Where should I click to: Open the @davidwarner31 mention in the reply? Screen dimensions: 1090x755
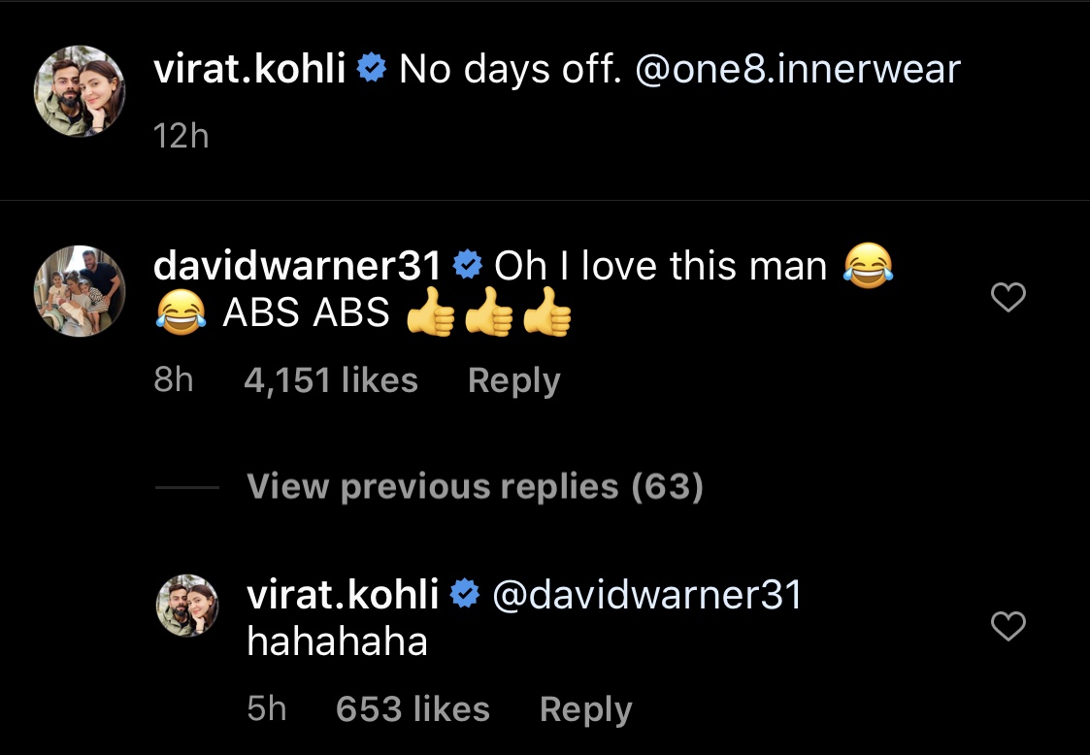click(x=647, y=594)
